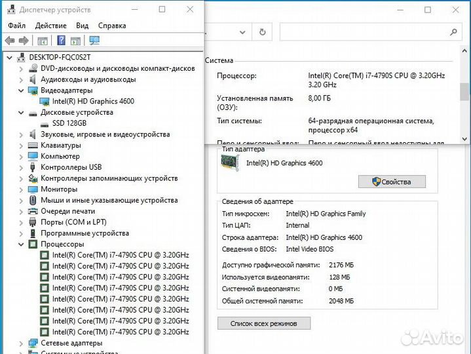
Task: Expand DVD-дисководы и дисководы компакт-дисков
Action: tap(21, 69)
